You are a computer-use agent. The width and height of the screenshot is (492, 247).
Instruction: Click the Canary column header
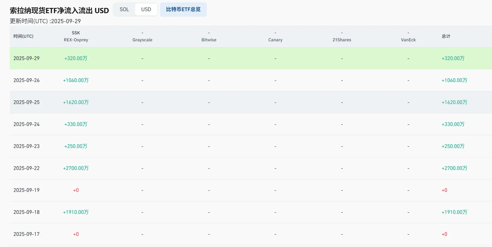pyautogui.click(x=275, y=36)
